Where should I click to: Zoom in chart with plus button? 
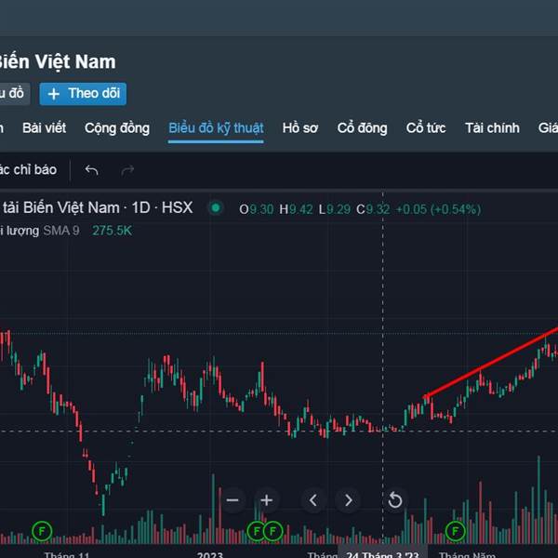pos(266,500)
